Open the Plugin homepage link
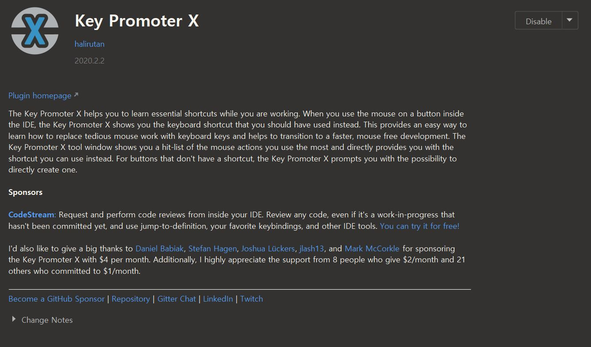This screenshot has height=347, width=591. coord(40,96)
